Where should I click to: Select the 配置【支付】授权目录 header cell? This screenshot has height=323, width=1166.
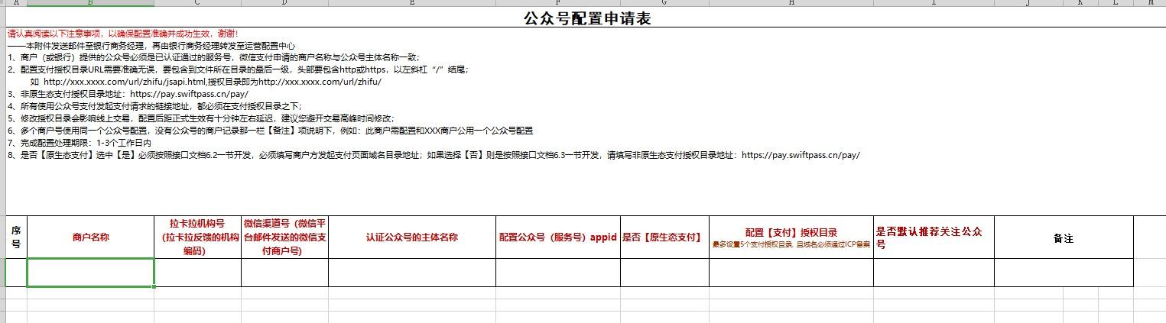pyautogui.click(x=791, y=237)
